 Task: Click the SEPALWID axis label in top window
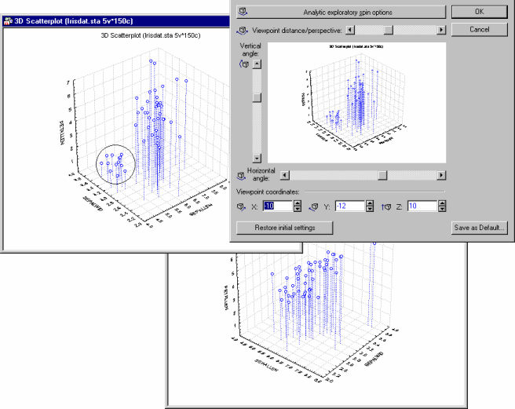pos(93,204)
